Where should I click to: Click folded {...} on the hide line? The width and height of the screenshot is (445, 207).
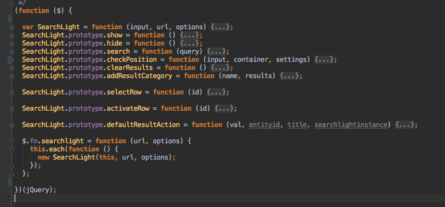pos(189,43)
